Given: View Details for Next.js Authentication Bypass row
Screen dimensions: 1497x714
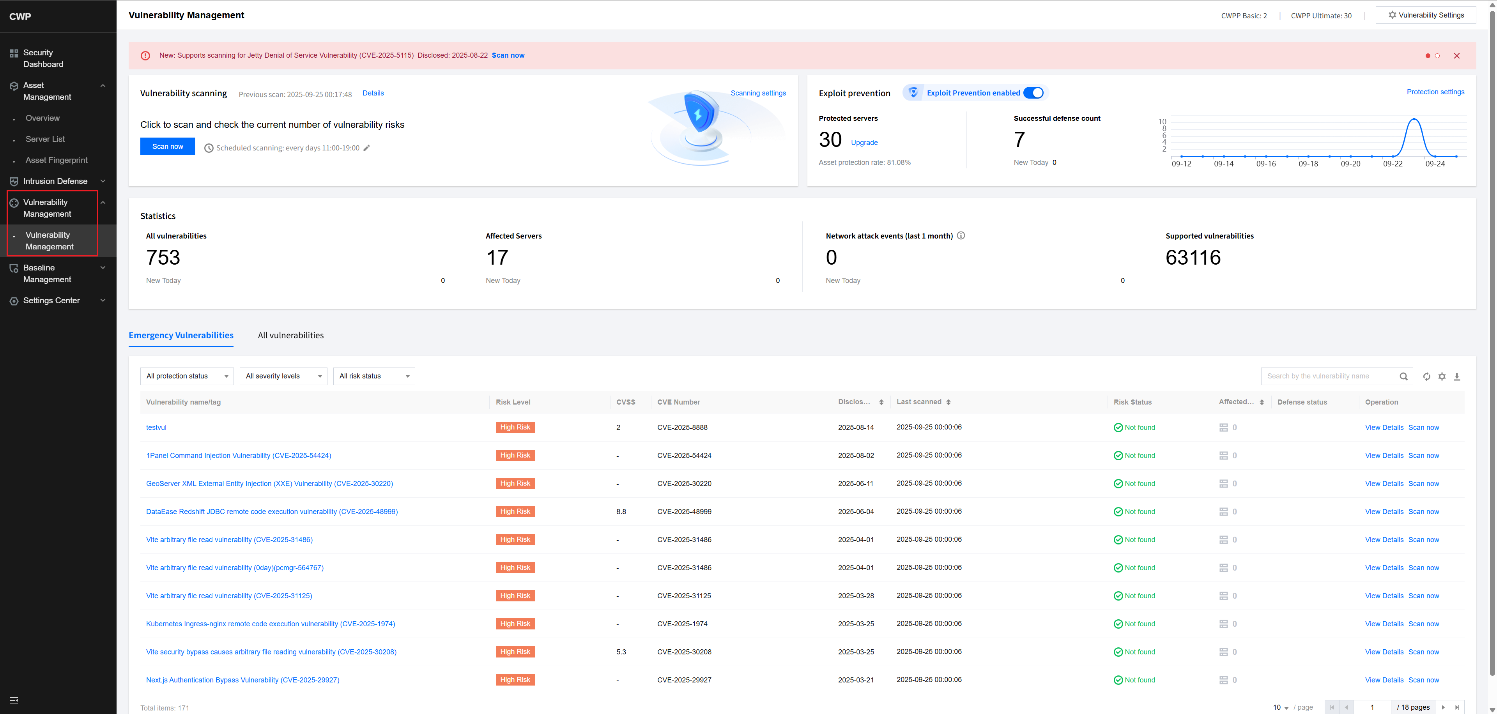Looking at the screenshot, I should click(x=1384, y=680).
